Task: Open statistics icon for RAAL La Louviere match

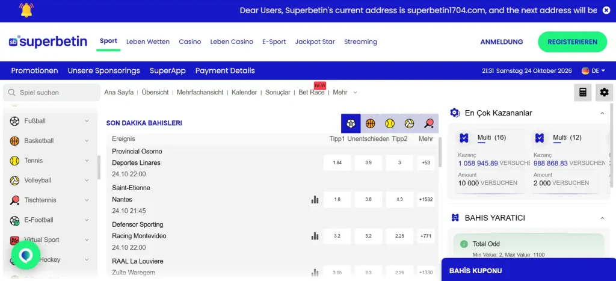Action: pyautogui.click(x=315, y=273)
